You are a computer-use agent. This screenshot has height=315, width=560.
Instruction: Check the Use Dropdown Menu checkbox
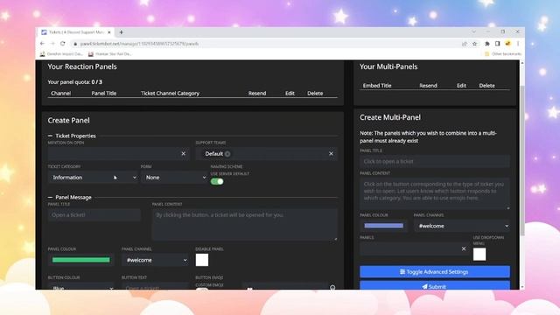click(479, 255)
